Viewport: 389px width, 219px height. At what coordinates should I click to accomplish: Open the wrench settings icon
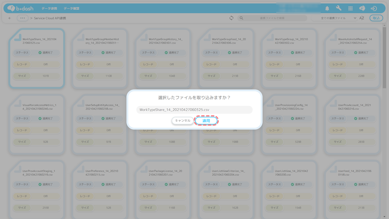click(339, 9)
